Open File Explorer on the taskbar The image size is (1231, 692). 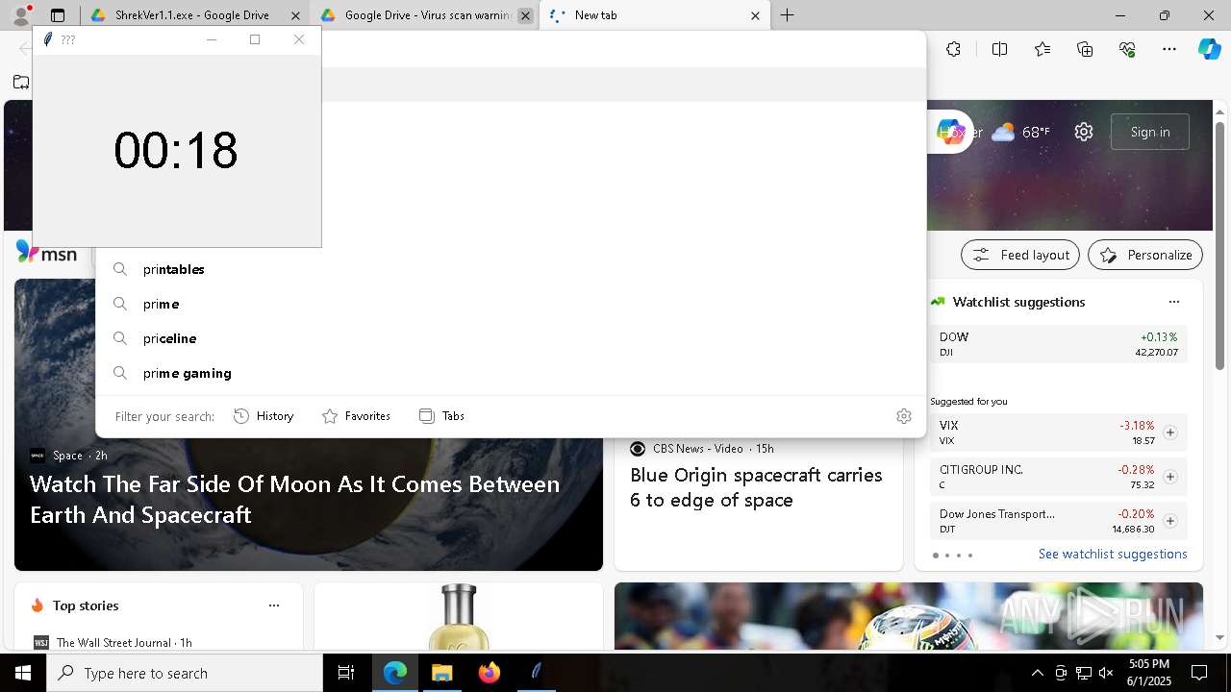(441, 673)
